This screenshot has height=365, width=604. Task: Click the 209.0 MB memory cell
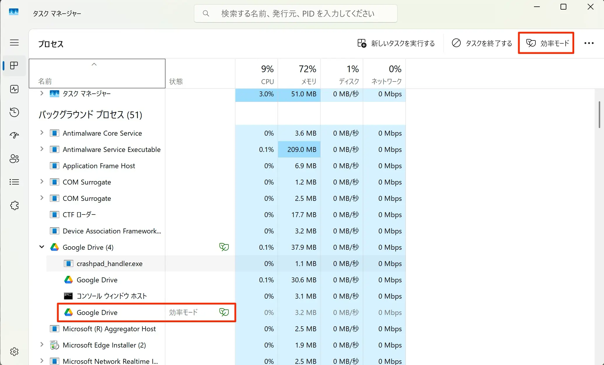(299, 149)
